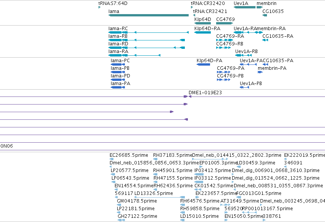This screenshot has height=222, width=325.
Task: Click the CG10635-RA transcript label
Action: click(278, 36)
